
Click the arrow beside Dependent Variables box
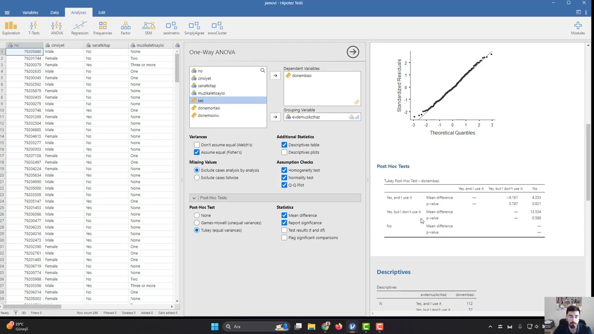(275, 76)
